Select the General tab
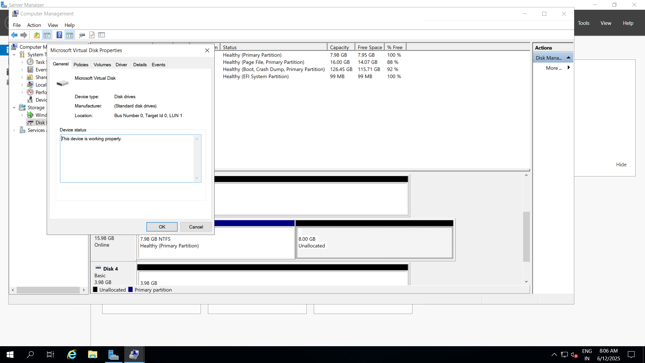 pyautogui.click(x=61, y=64)
